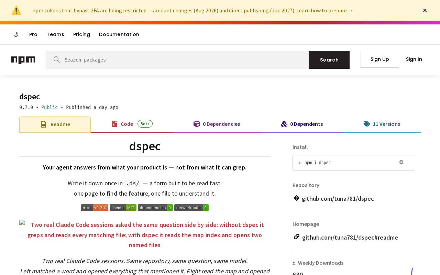Open the Documentation link
Viewport: 440px width, 275px height.
pos(119,34)
